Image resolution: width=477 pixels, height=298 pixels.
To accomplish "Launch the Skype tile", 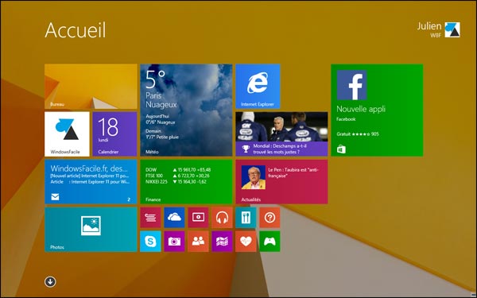I will [x=150, y=242].
